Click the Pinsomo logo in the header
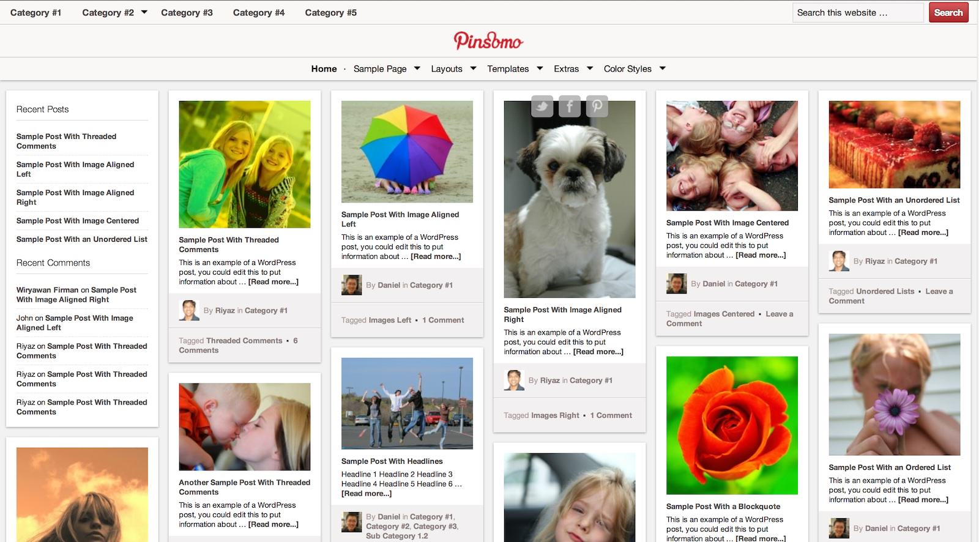 (x=488, y=41)
